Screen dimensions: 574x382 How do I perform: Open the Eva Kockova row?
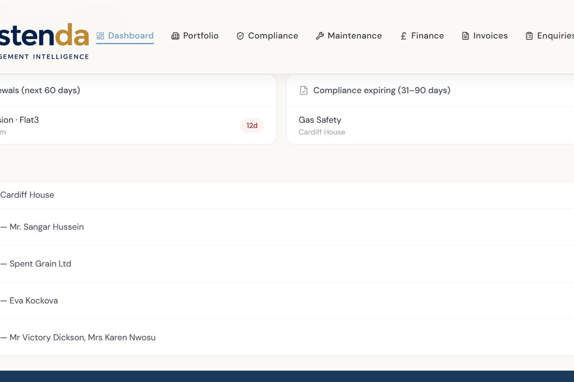point(287,301)
